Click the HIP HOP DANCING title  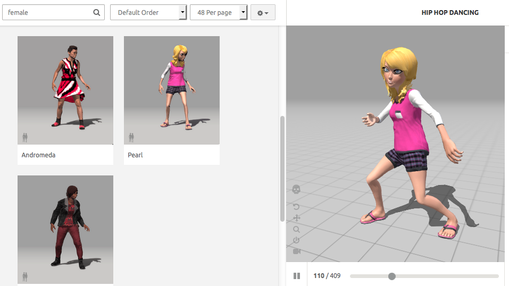click(450, 13)
